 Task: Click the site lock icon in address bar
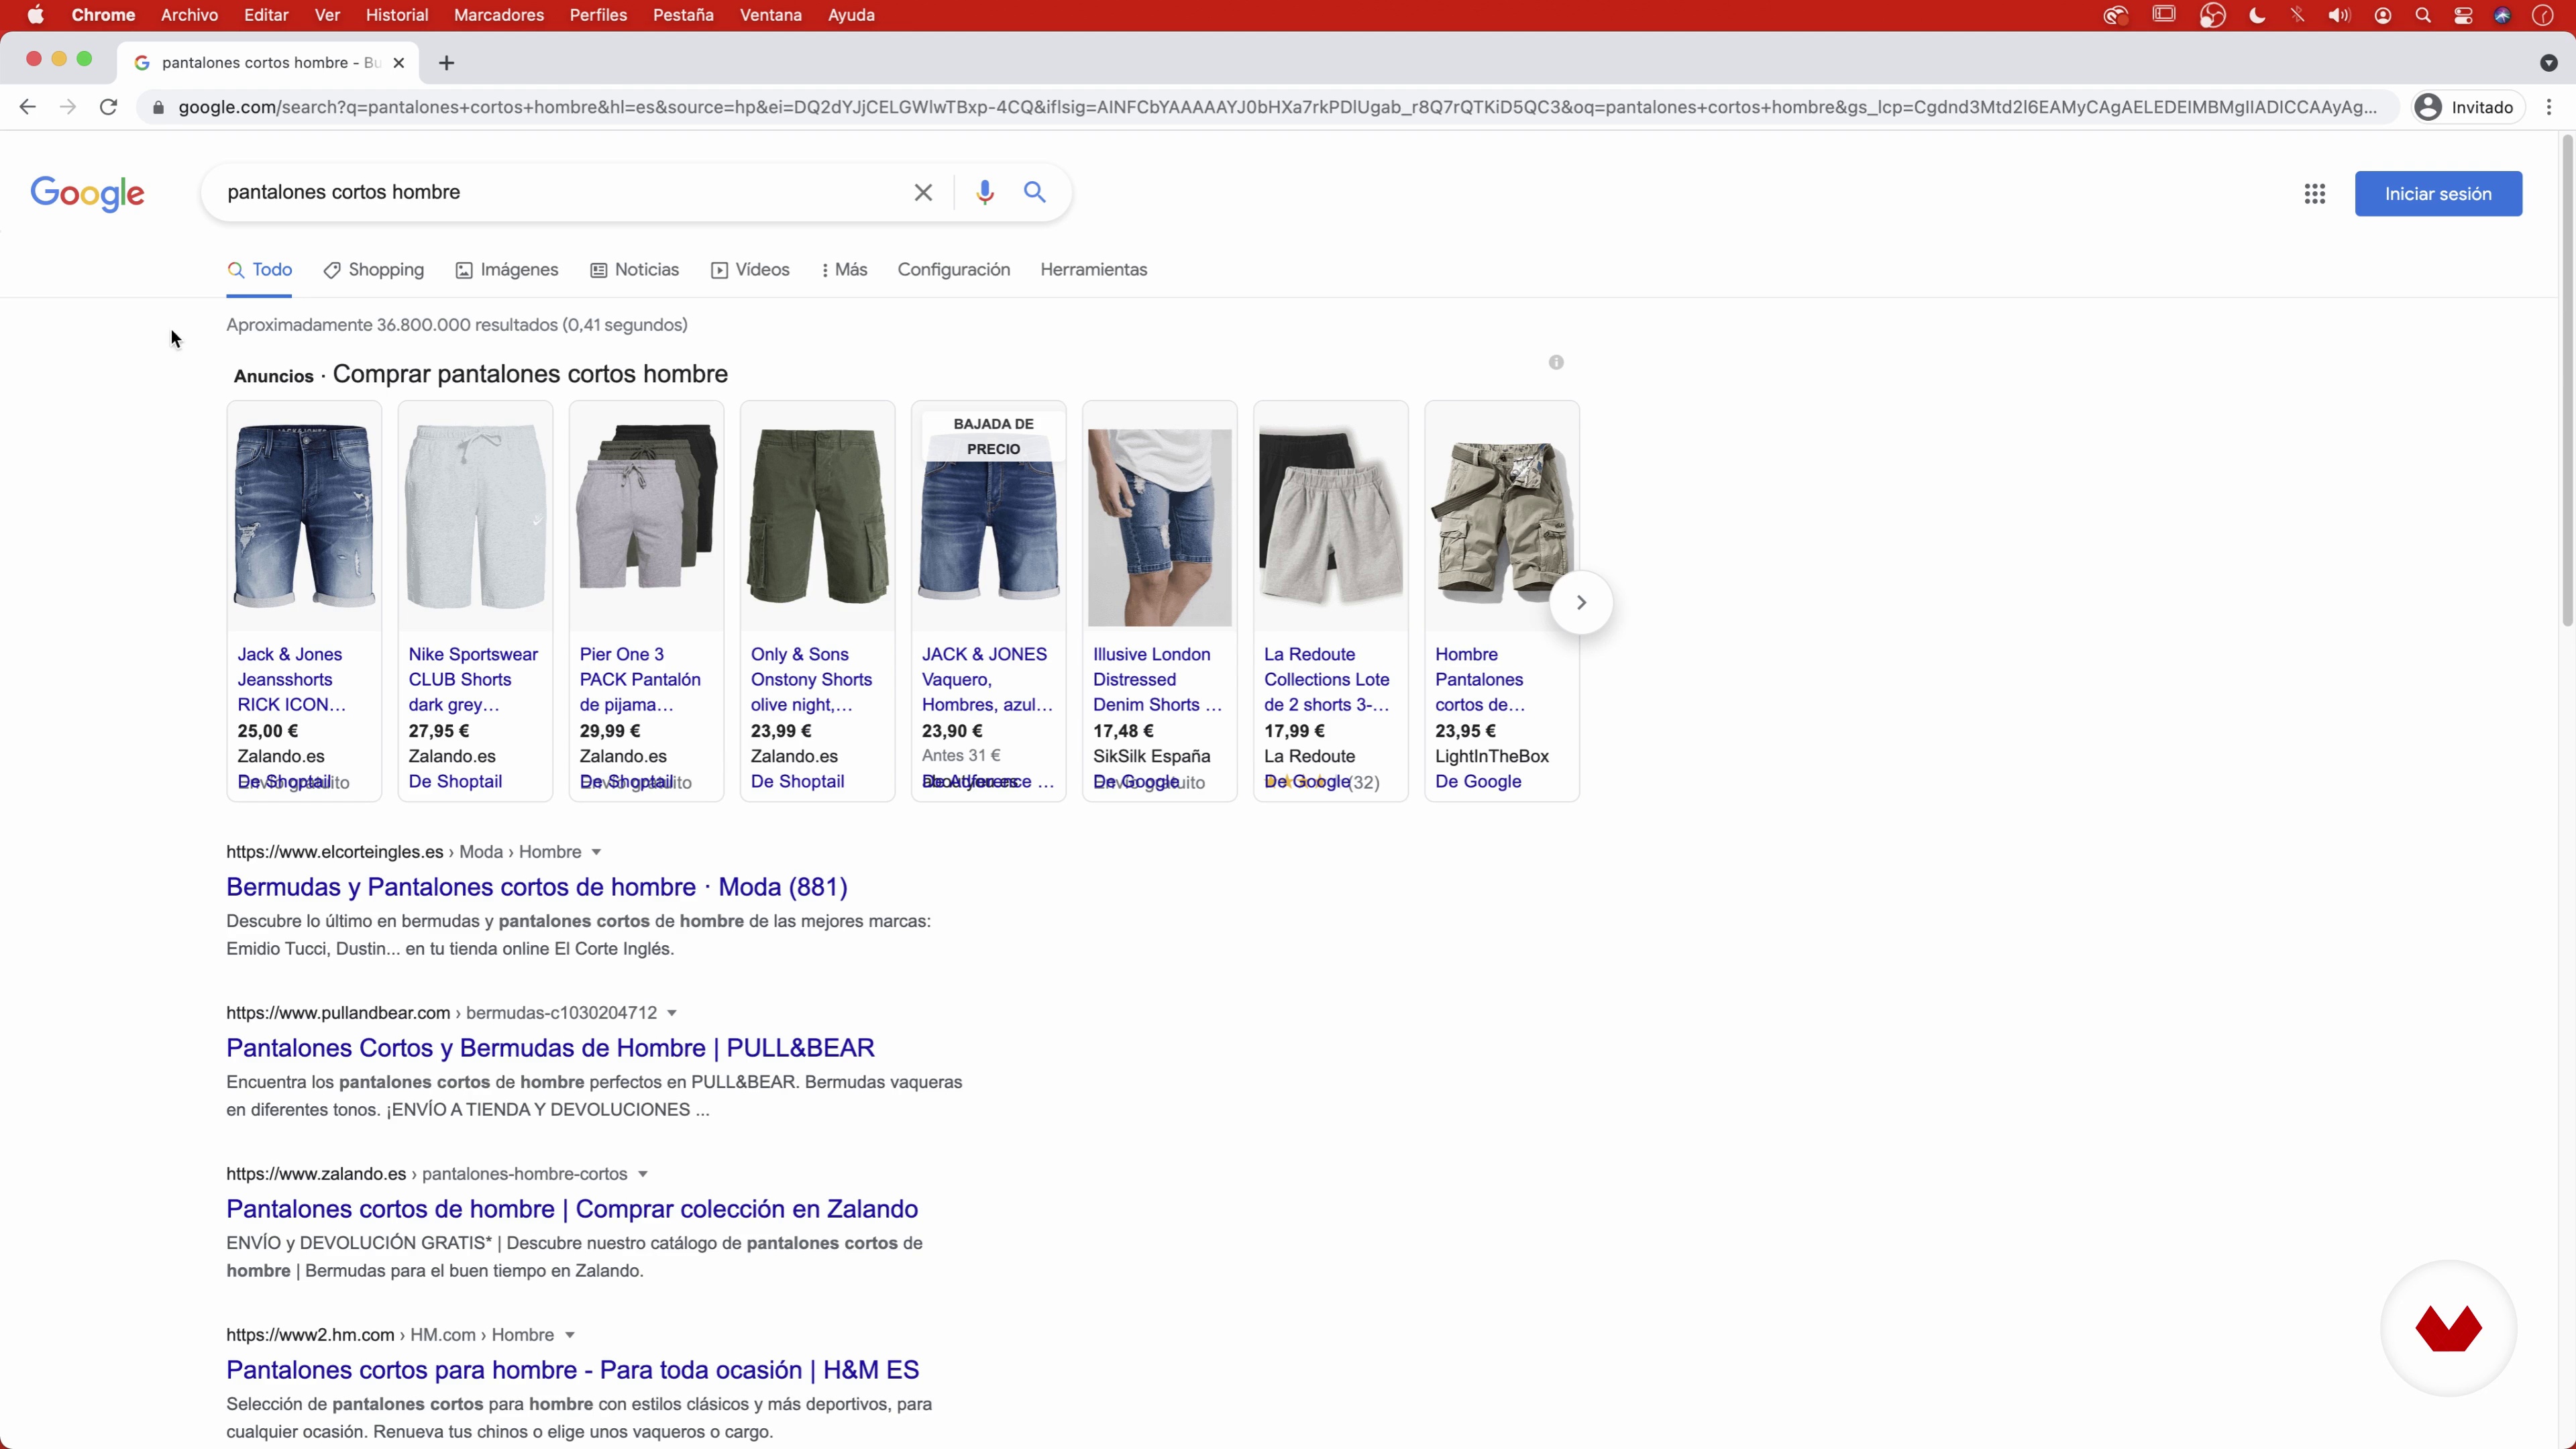click(x=158, y=107)
